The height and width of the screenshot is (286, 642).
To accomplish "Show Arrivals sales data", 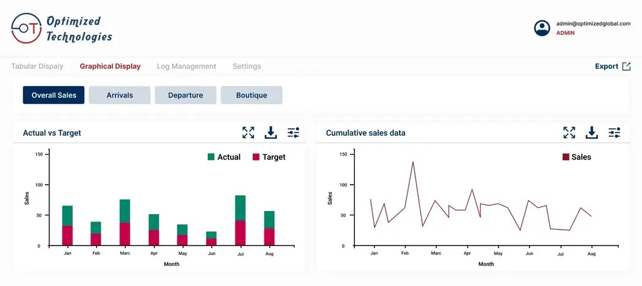I will 120,95.
